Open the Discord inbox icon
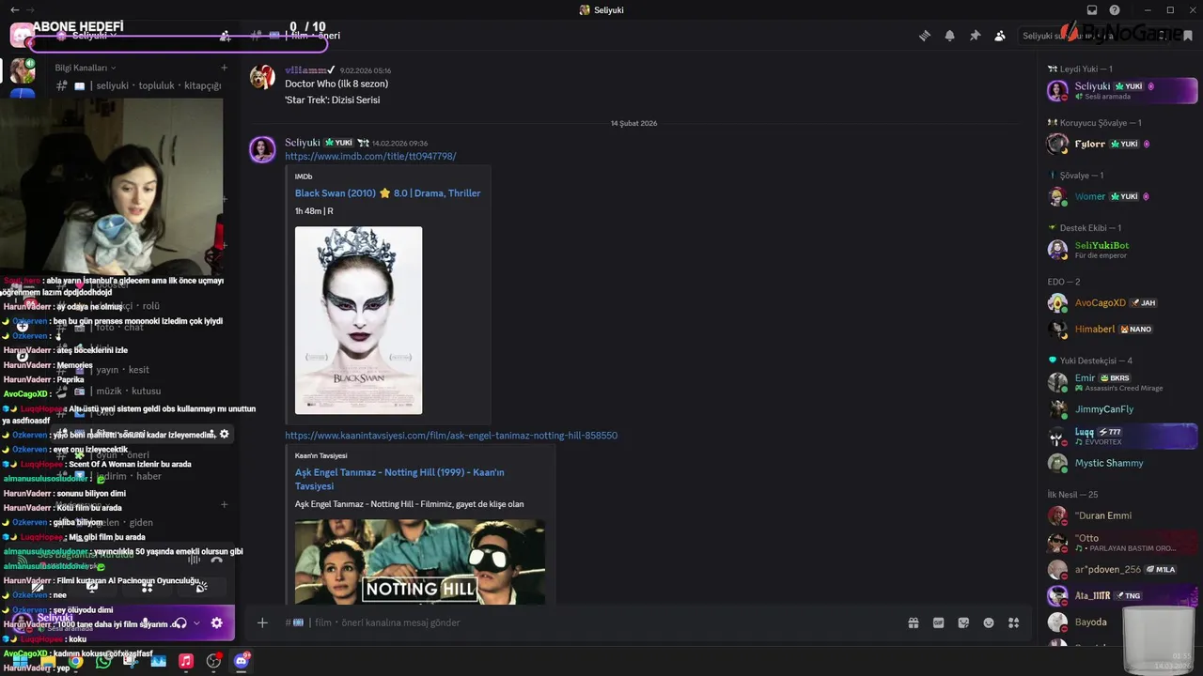The image size is (1203, 676). 1092,10
